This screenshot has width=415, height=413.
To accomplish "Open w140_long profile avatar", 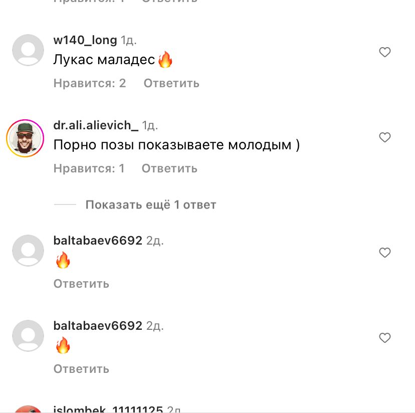I will (x=28, y=50).
